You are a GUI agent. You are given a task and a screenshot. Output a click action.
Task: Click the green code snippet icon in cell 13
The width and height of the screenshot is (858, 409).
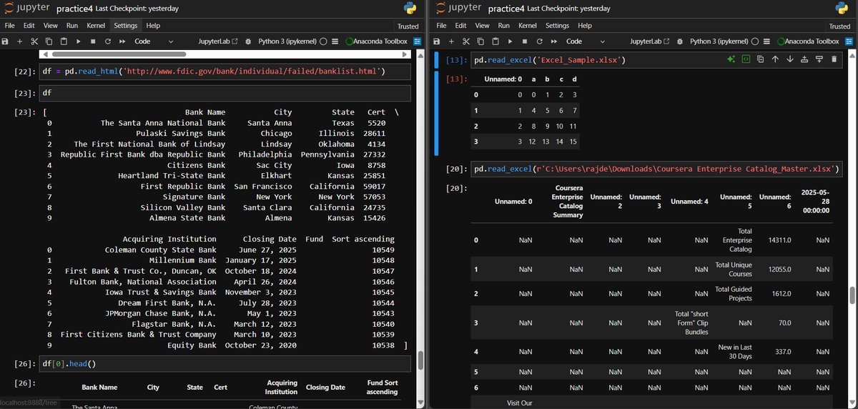click(746, 59)
